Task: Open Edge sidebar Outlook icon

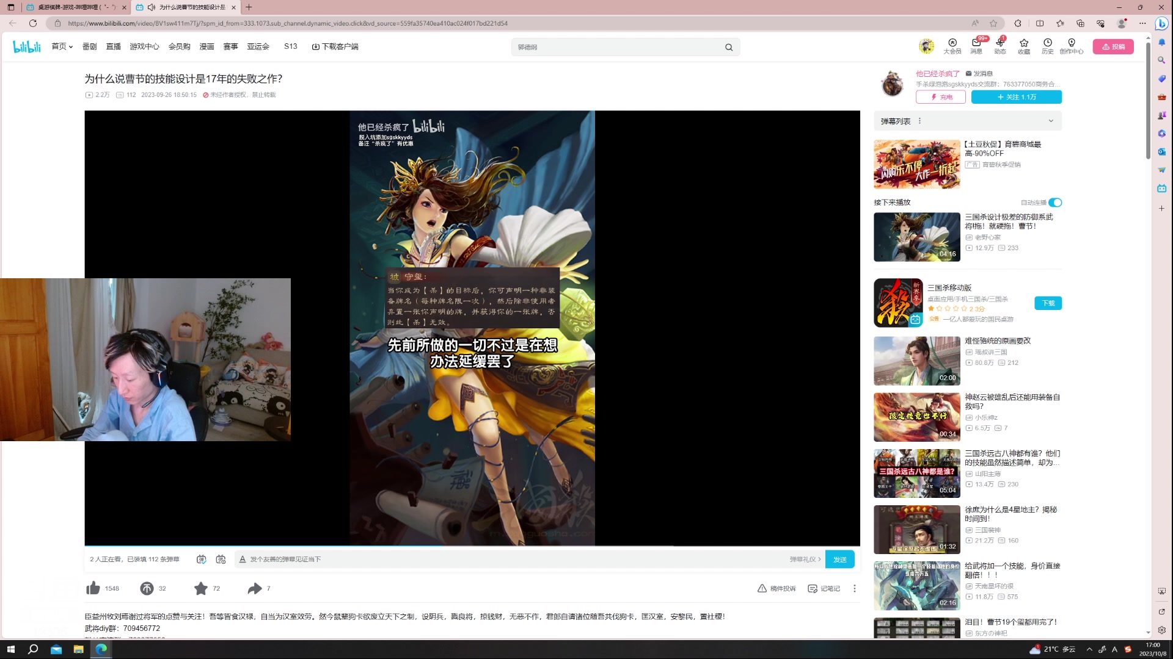Action: pos(1161,151)
